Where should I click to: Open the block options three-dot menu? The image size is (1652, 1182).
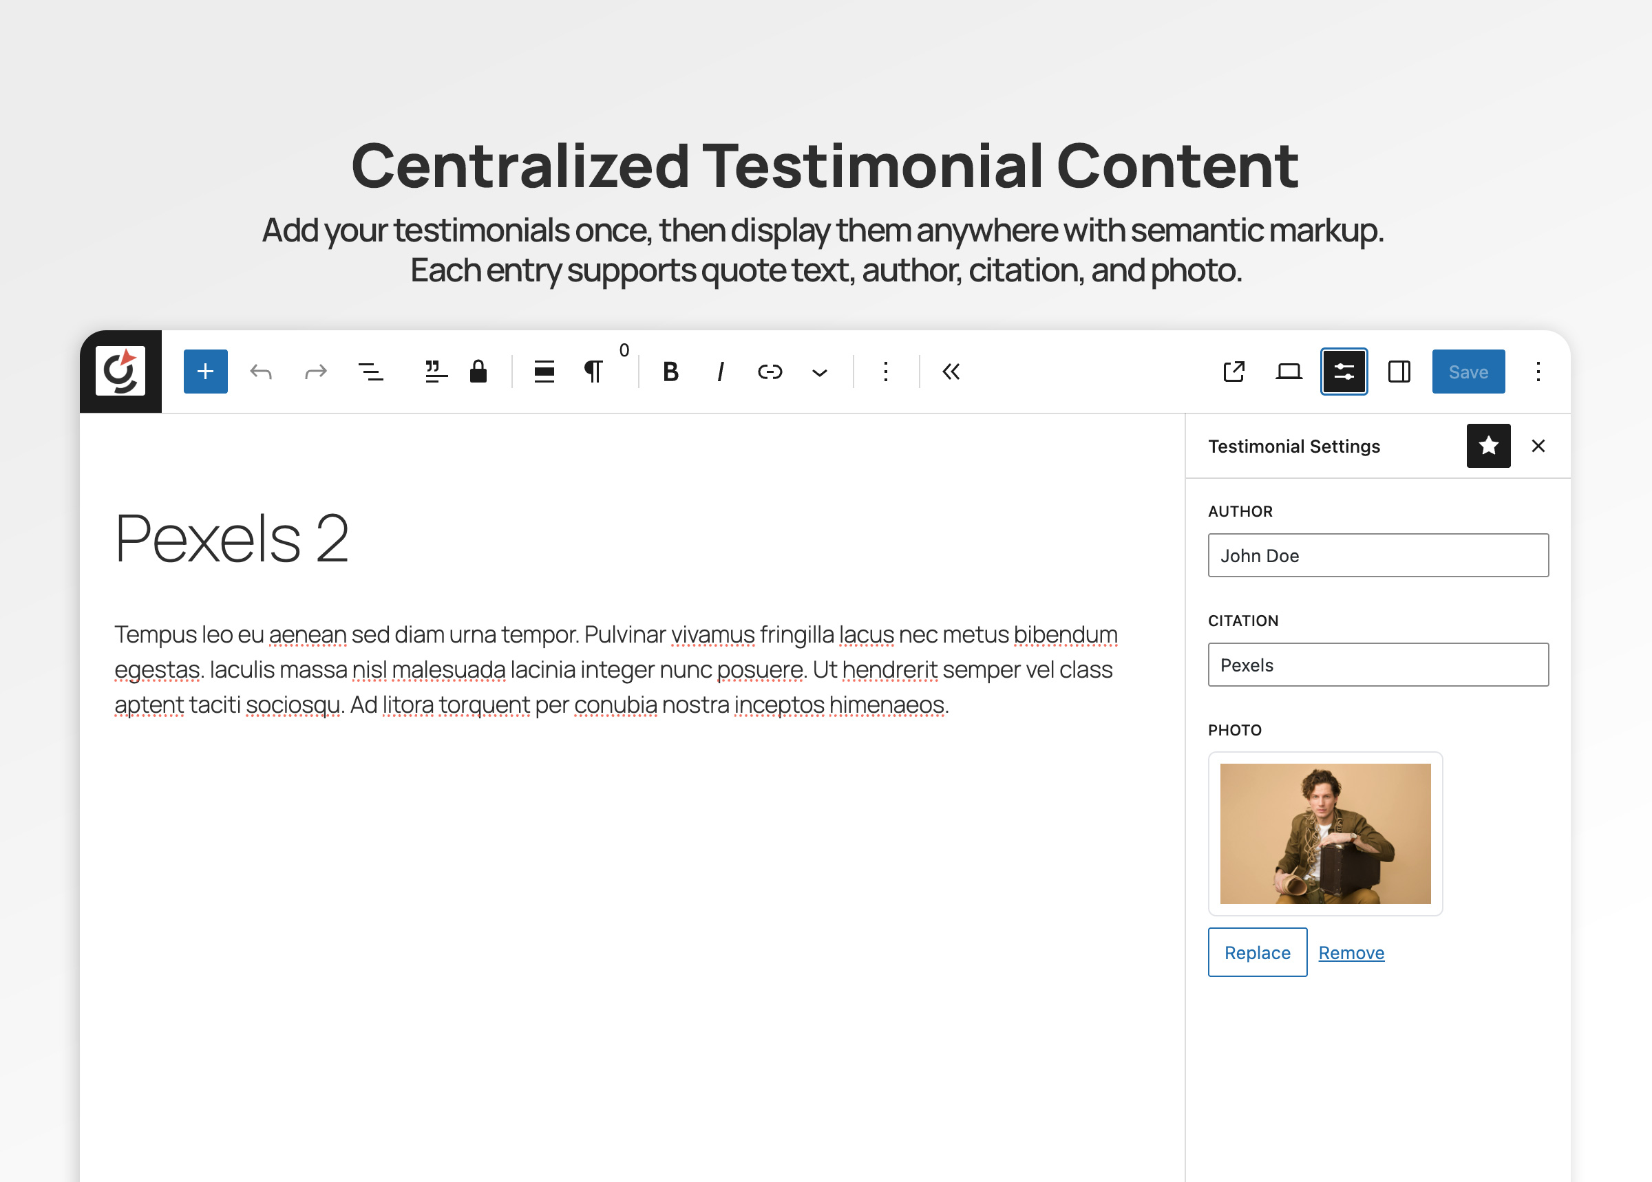(885, 372)
